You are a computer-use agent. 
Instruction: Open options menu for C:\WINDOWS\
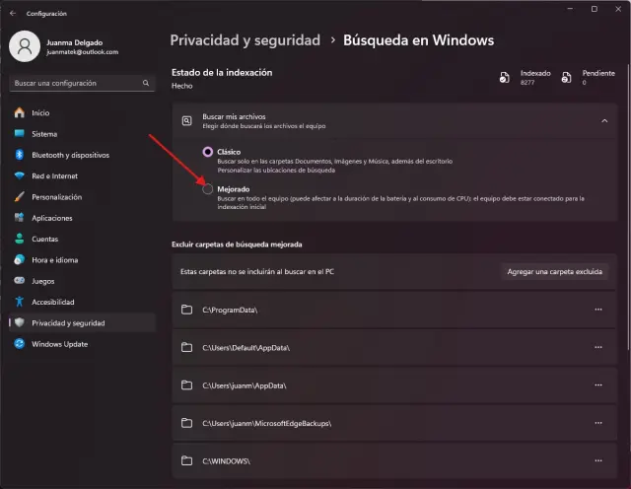coord(597,460)
